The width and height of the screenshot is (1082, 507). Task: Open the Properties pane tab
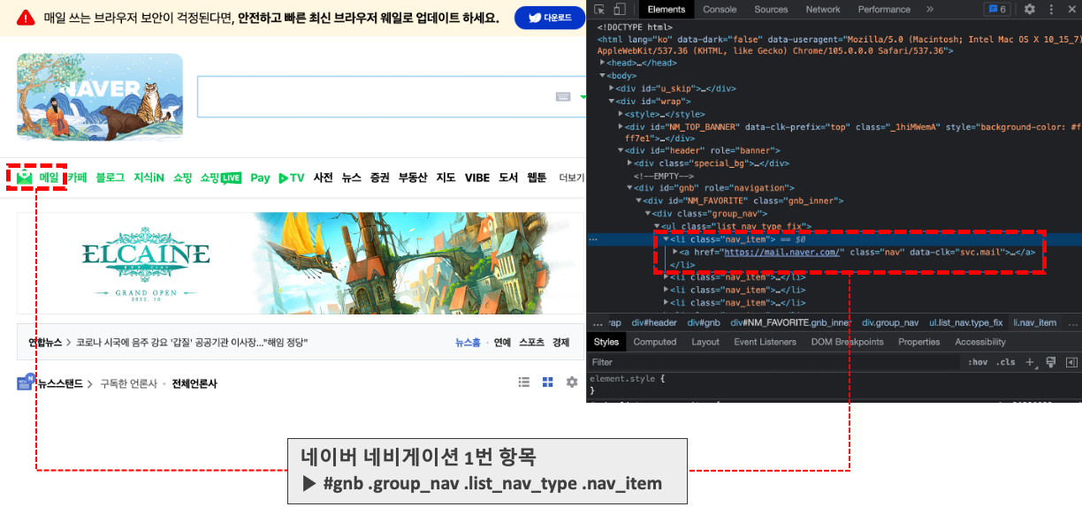[919, 342]
